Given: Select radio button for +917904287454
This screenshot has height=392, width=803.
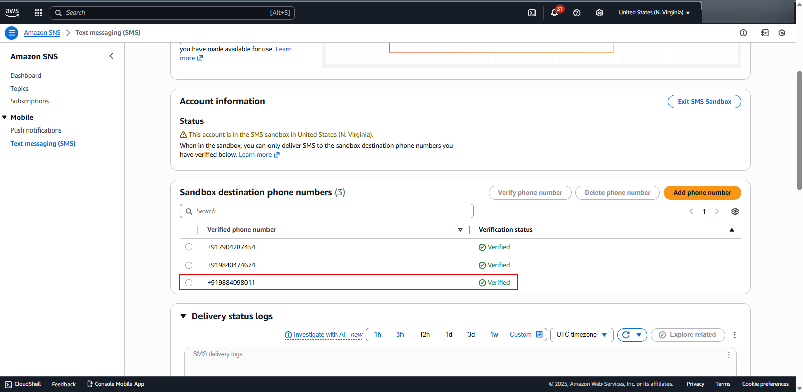Looking at the screenshot, I should pos(189,247).
